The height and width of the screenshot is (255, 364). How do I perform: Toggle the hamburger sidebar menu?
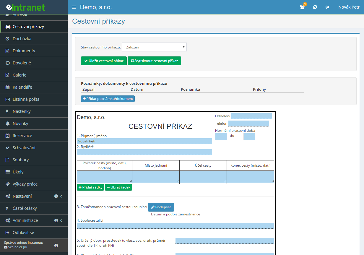coord(74,7)
